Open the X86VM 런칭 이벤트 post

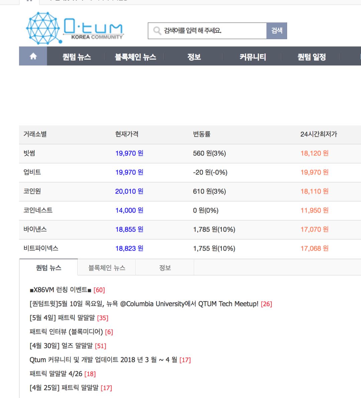(x=61, y=290)
